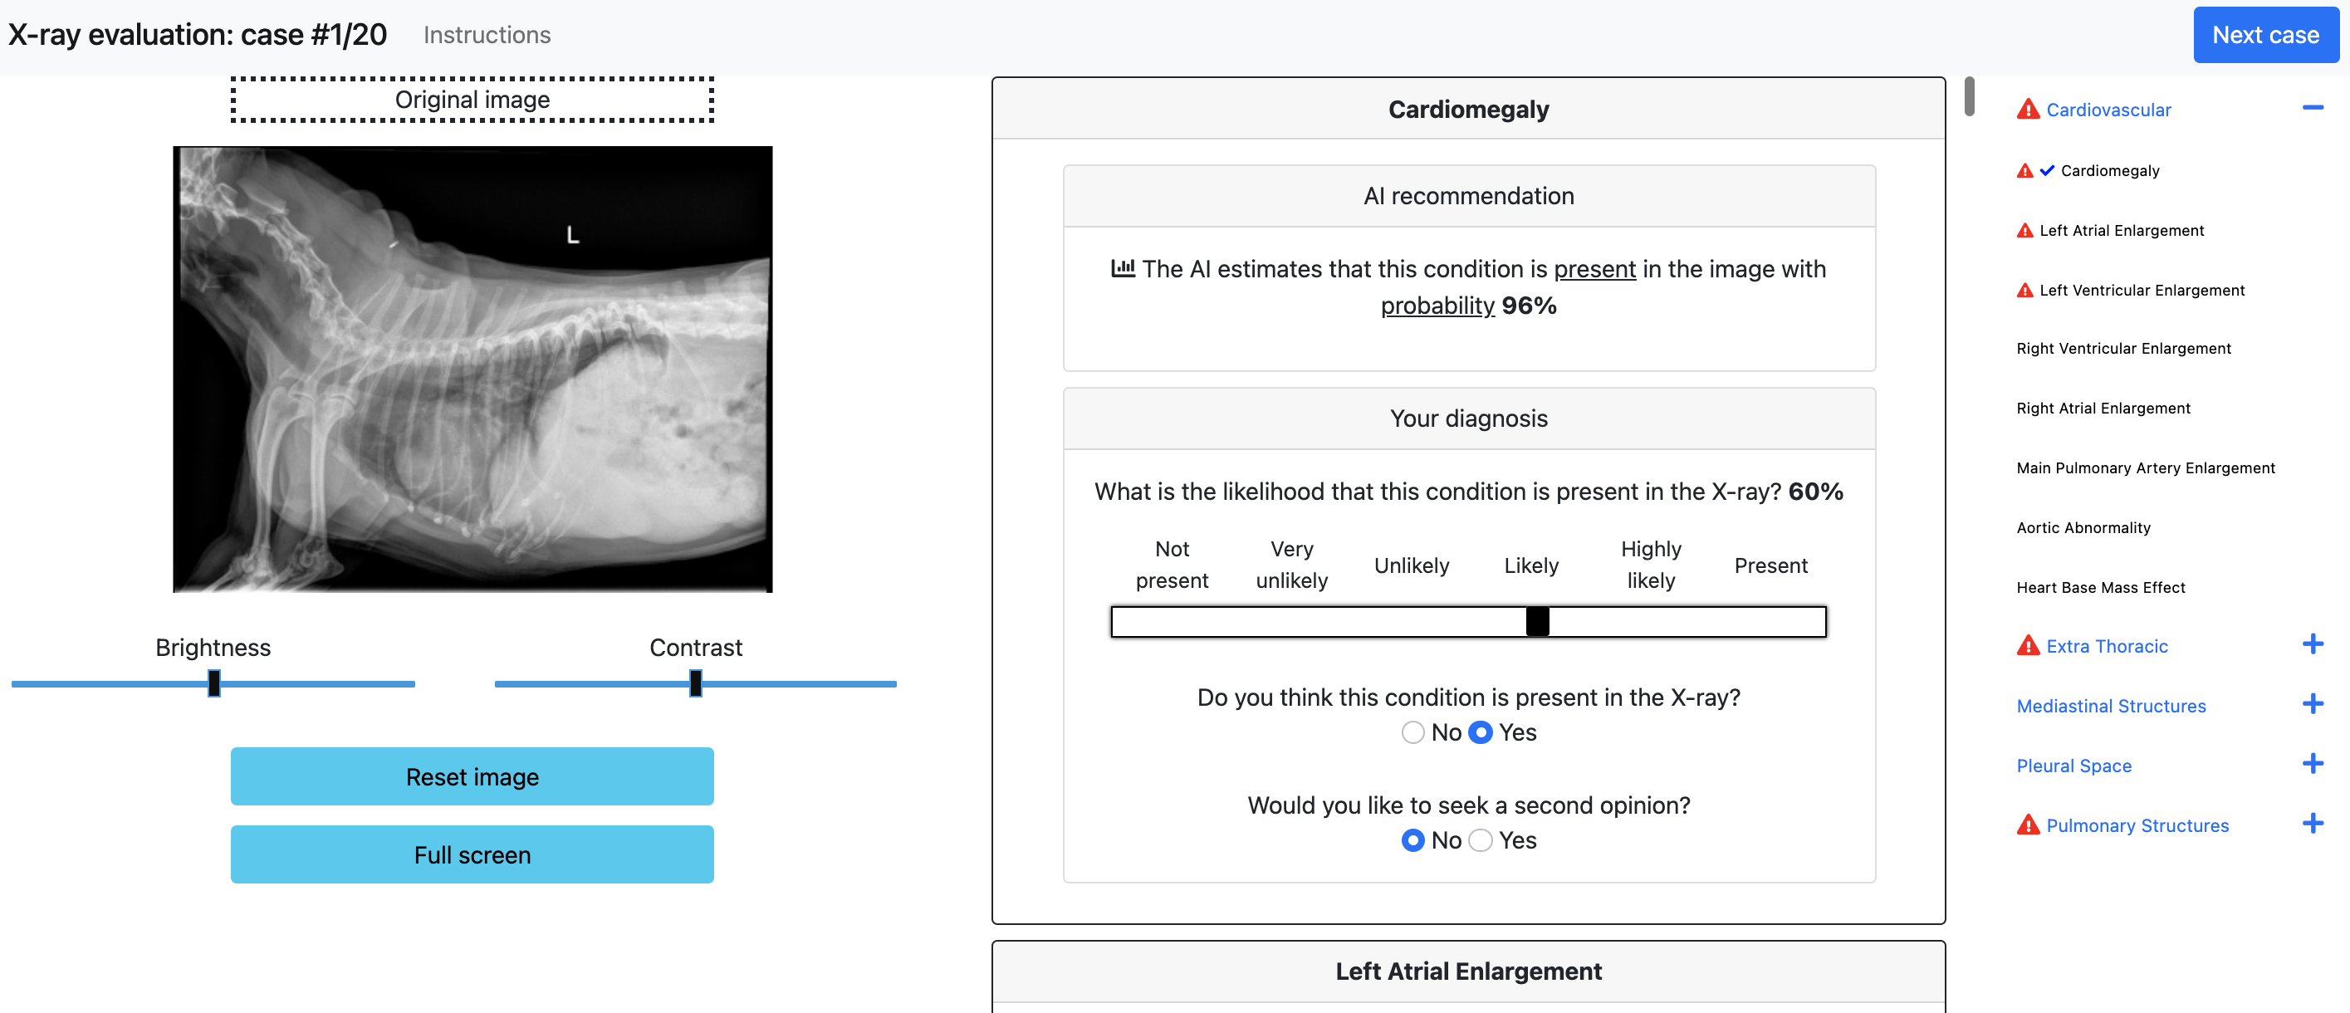Screen dimensions: 2350x1013
Task: Select Yes for condition present in X-ray
Action: tap(1481, 732)
